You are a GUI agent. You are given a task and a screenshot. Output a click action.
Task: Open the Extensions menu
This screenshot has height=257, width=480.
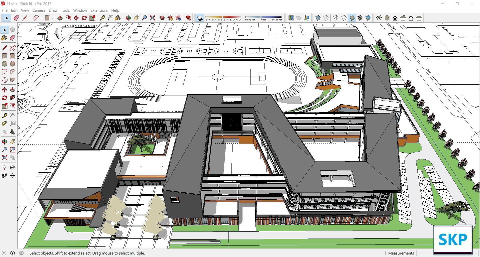click(x=99, y=10)
